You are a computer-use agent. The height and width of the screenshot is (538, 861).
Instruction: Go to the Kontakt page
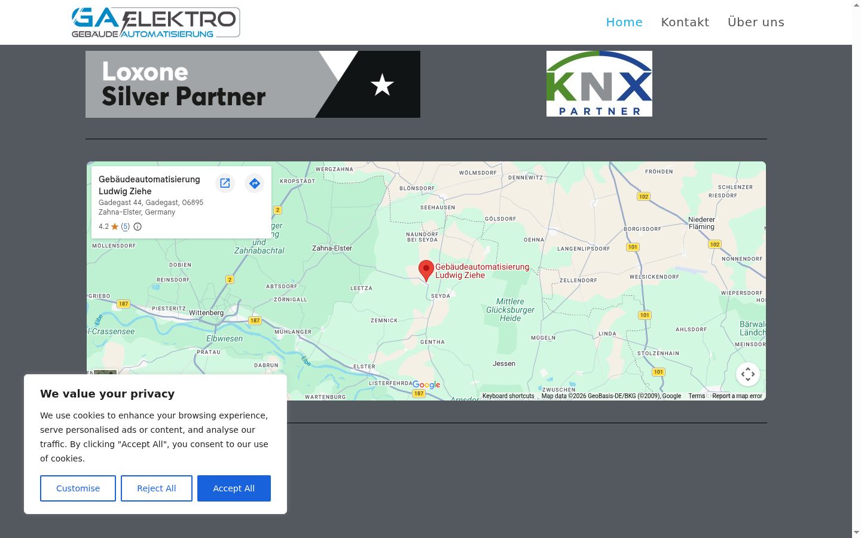click(685, 22)
